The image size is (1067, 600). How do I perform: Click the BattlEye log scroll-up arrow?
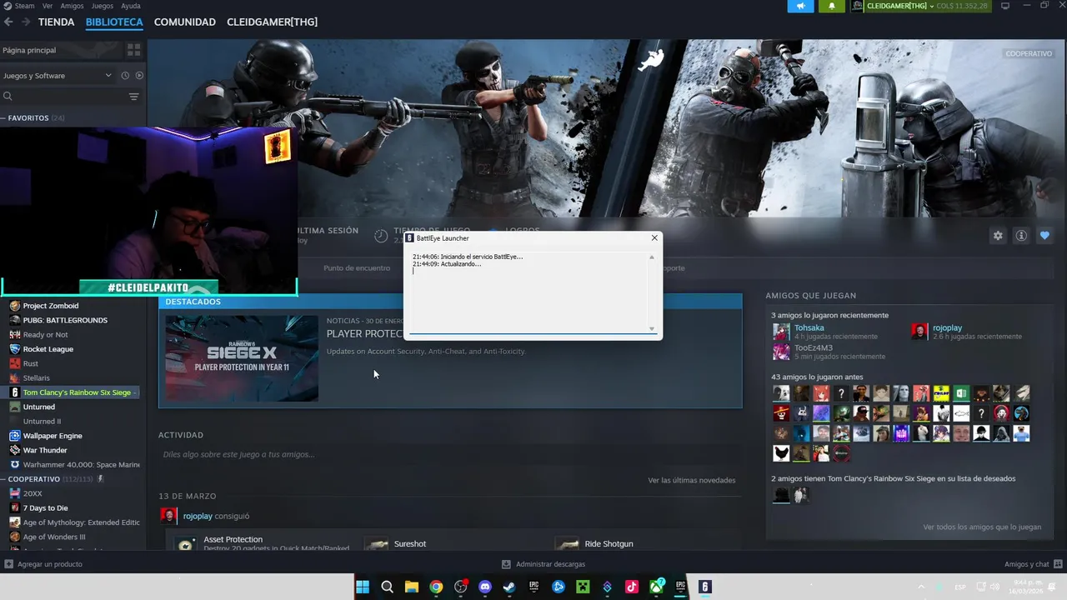pos(652,257)
